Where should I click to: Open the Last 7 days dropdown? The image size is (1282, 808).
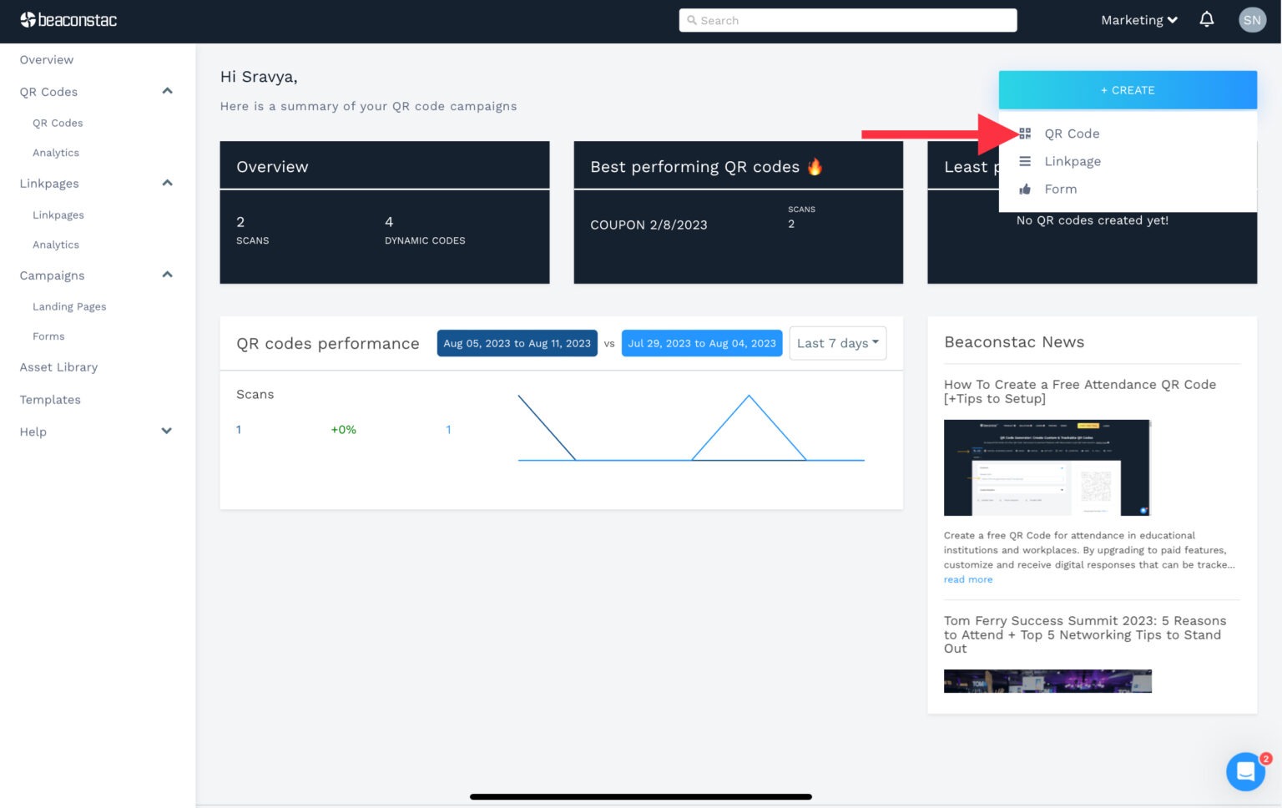pyautogui.click(x=837, y=343)
